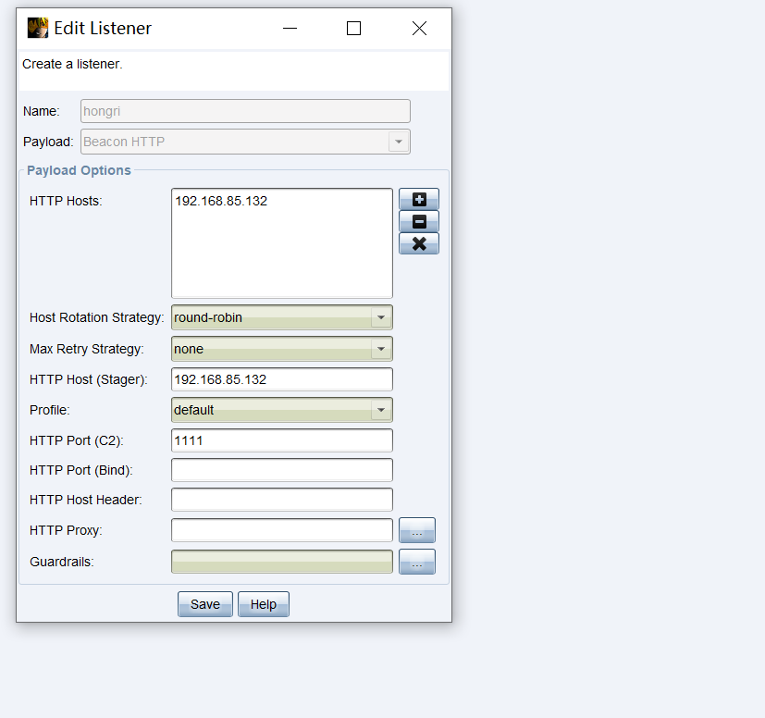Viewport: 765px width, 718px height.
Task: Remove the selected HTTP host
Action: 419,221
